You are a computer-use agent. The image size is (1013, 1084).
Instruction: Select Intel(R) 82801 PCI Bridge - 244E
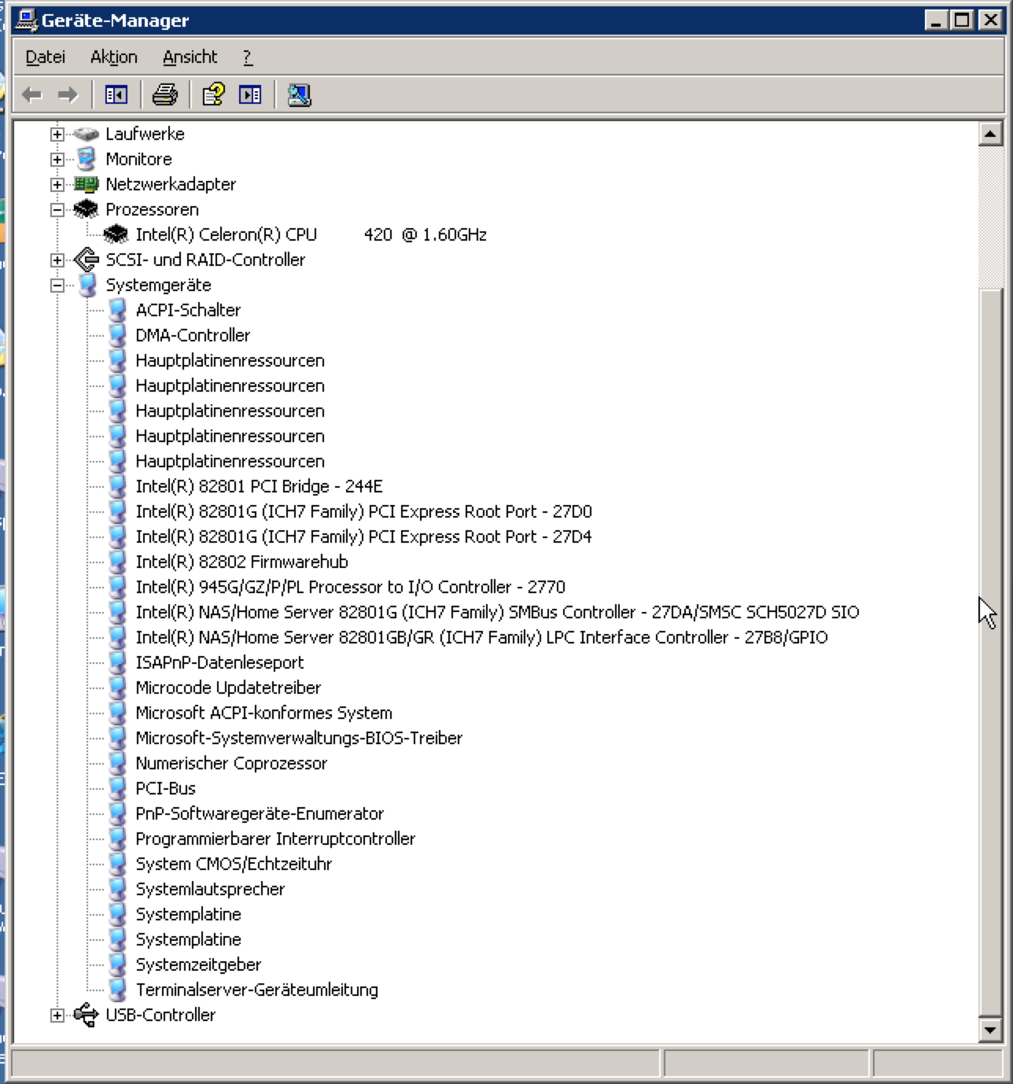259,486
